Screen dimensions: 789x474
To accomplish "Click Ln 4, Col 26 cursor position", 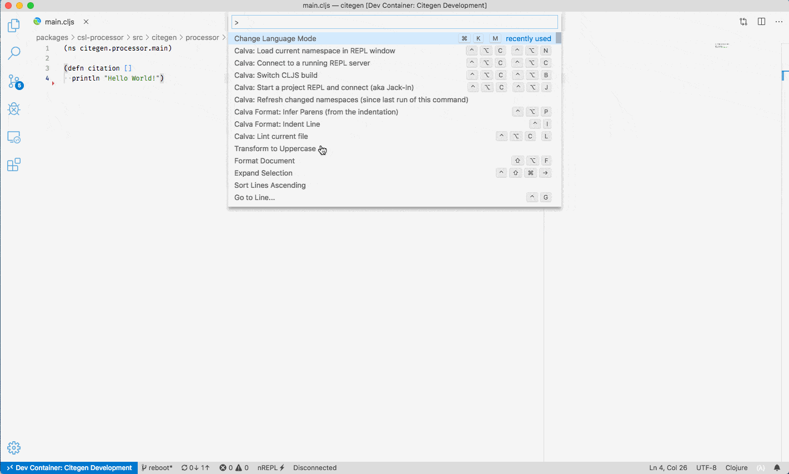I will (669, 468).
